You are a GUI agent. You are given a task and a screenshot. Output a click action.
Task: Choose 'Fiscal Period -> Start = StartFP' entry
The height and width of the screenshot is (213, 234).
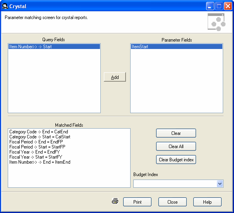pyautogui.click(x=37, y=147)
